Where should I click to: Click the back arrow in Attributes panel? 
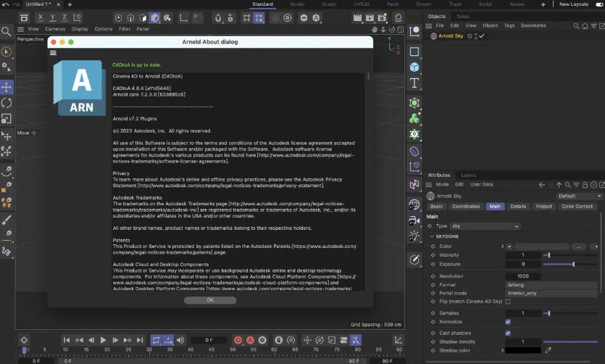(542, 185)
